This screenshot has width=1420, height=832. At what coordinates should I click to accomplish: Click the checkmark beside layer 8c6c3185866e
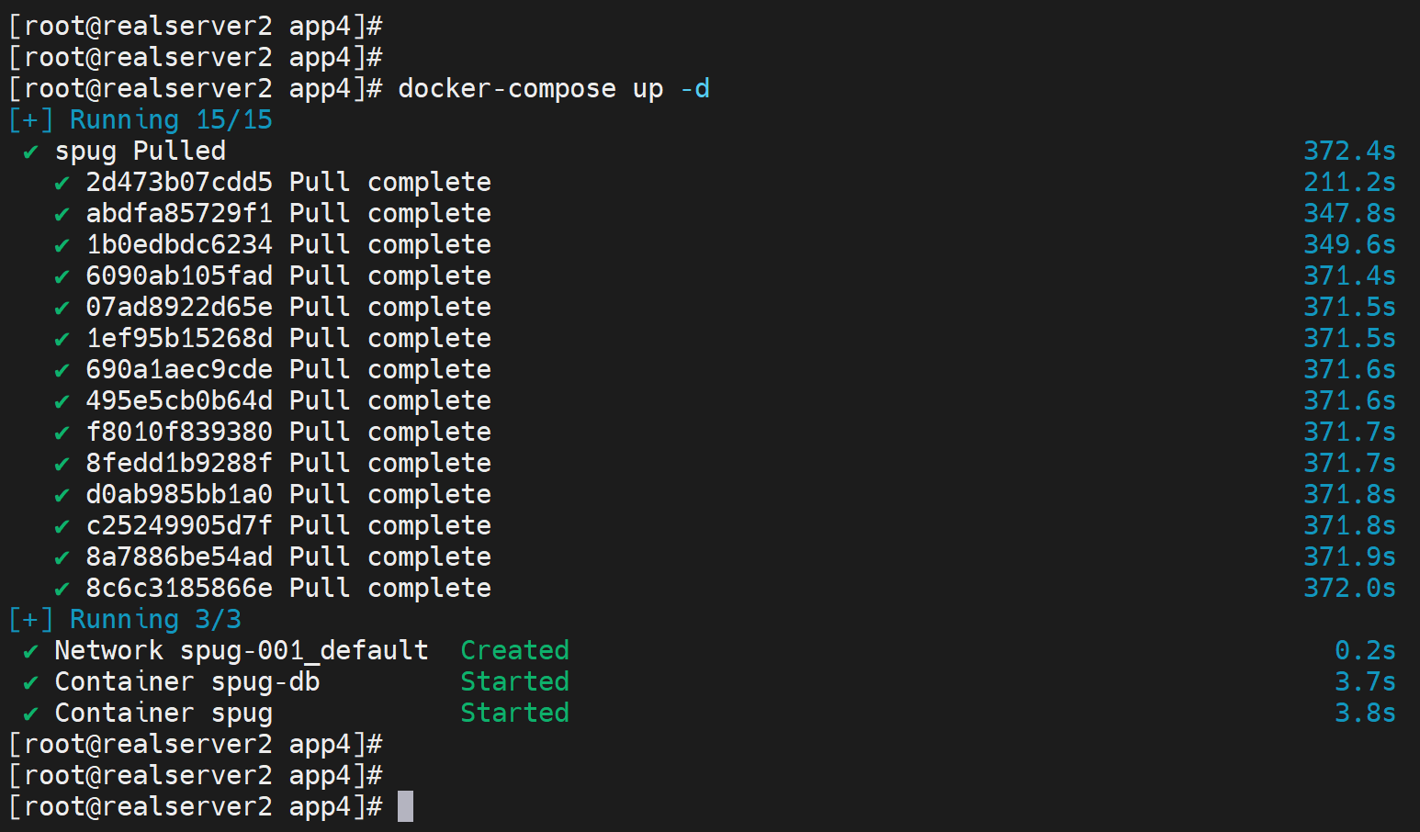(x=62, y=590)
